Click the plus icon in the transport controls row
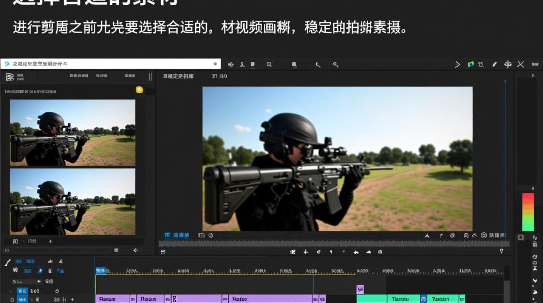The width and height of the screenshot is (543, 303). [306, 252]
